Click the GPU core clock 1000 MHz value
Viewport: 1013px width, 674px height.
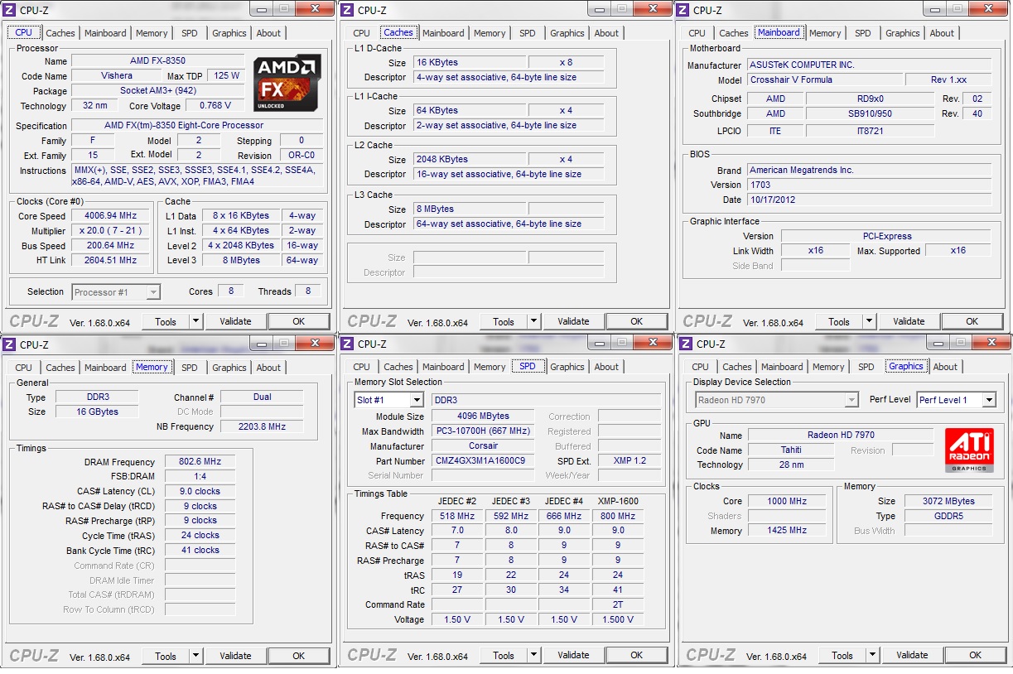(786, 501)
